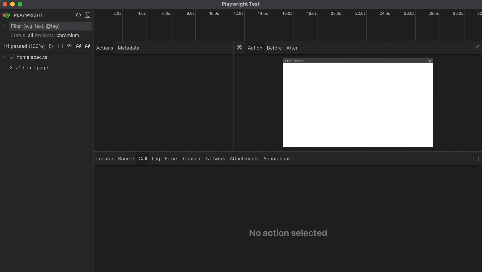Expand the filter options chevron

pyautogui.click(x=5, y=26)
